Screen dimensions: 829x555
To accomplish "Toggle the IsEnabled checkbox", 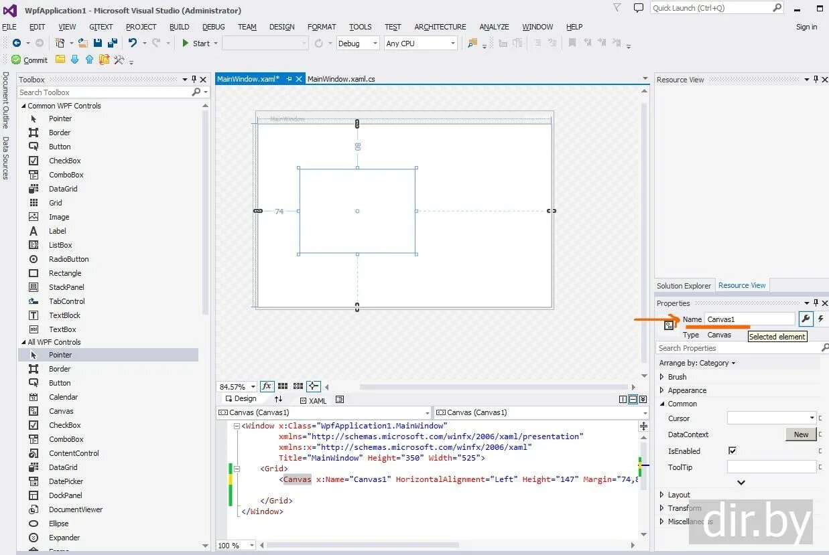I will 732,451.
